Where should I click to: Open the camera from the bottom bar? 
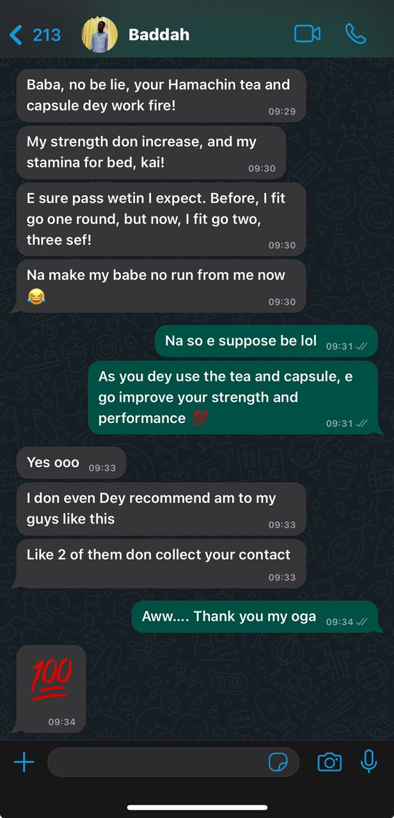point(329,762)
